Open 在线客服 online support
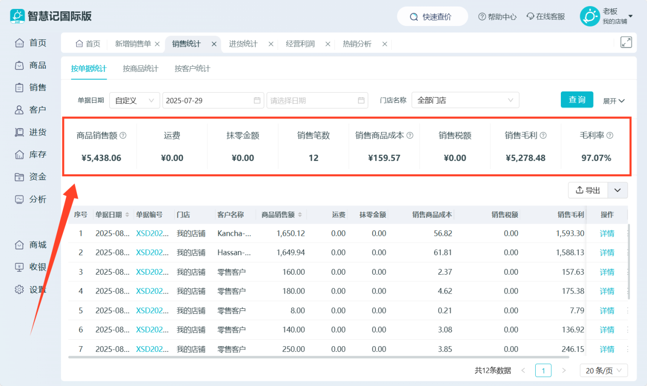The image size is (647, 386). (546, 17)
